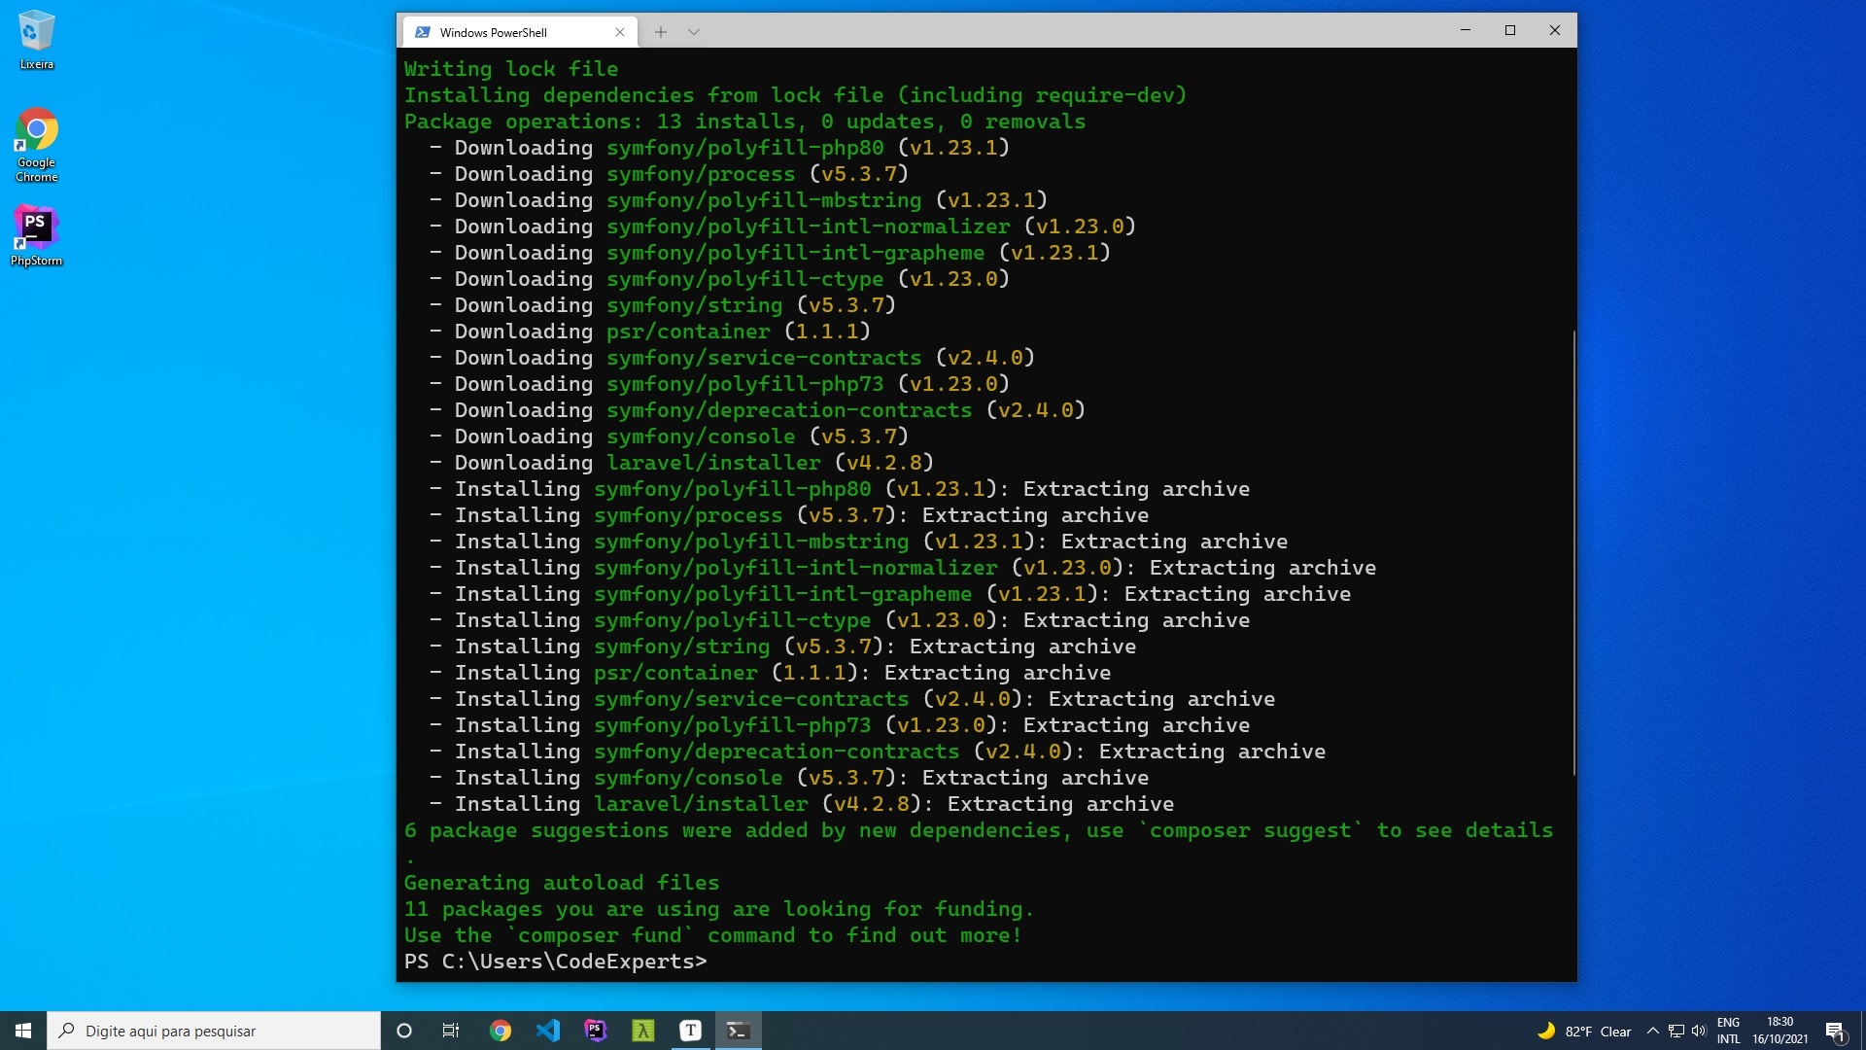The image size is (1866, 1050).
Task: Open Cortana circle icon in taskbar
Action: [404, 1031]
